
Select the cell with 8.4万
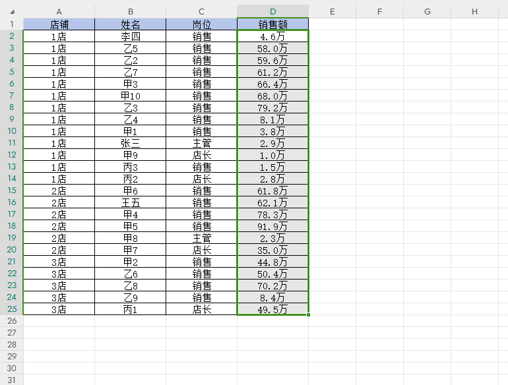(272, 297)
